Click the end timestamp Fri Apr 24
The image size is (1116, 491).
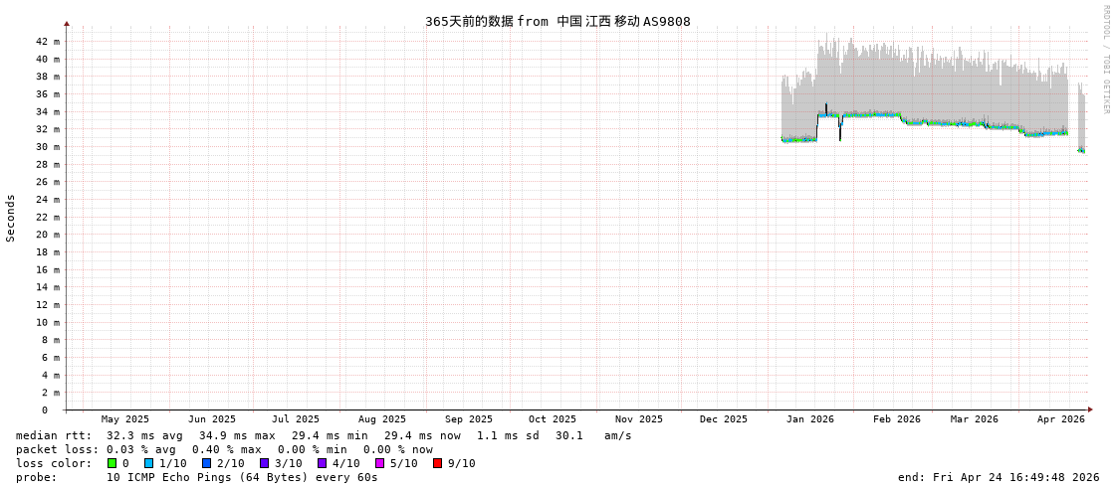(x=998, y=477)
